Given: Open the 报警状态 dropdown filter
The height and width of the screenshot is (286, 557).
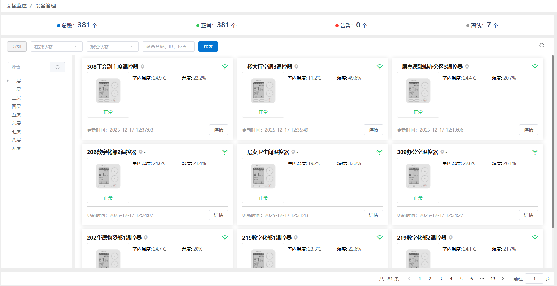Looking at the screenshot, I should pos(113,46).
